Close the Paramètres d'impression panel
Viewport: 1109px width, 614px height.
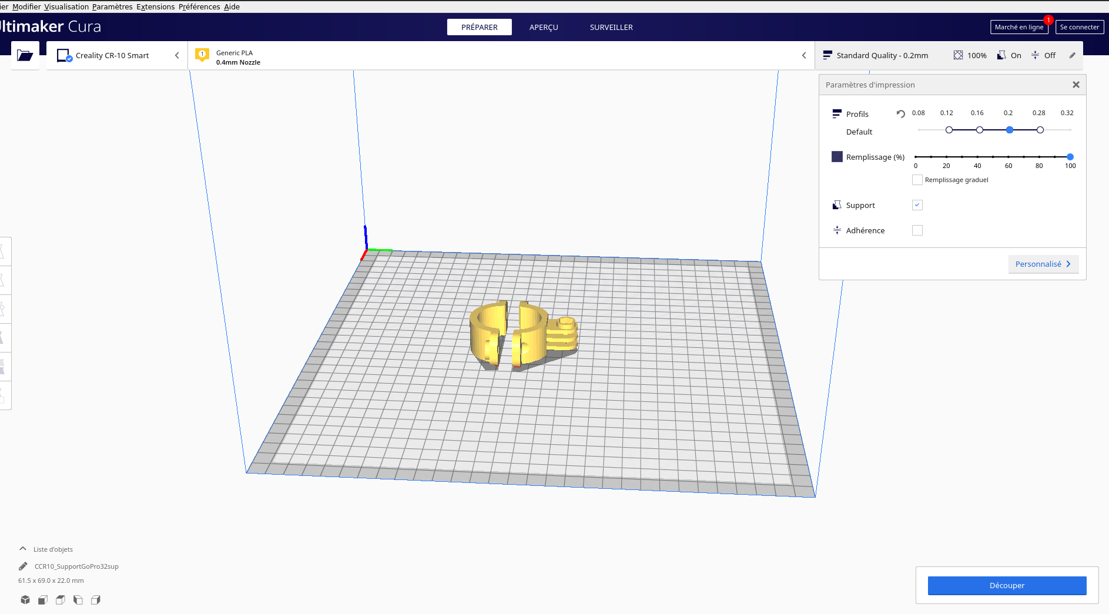1076,85
